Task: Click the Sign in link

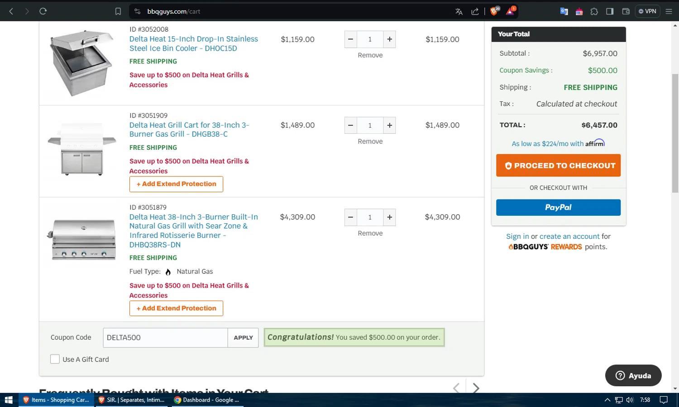Action: click(517, 237)
